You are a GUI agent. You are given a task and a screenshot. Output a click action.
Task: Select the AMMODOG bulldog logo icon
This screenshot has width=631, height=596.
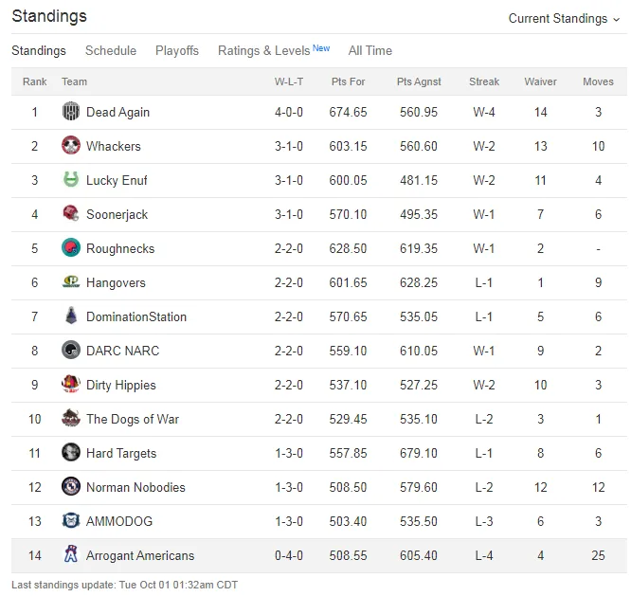tap(71, 521)
